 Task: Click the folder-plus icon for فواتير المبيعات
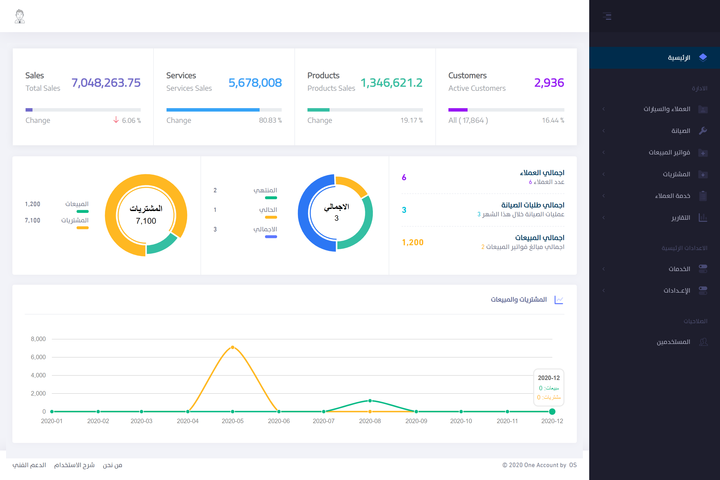coord(703,153)
